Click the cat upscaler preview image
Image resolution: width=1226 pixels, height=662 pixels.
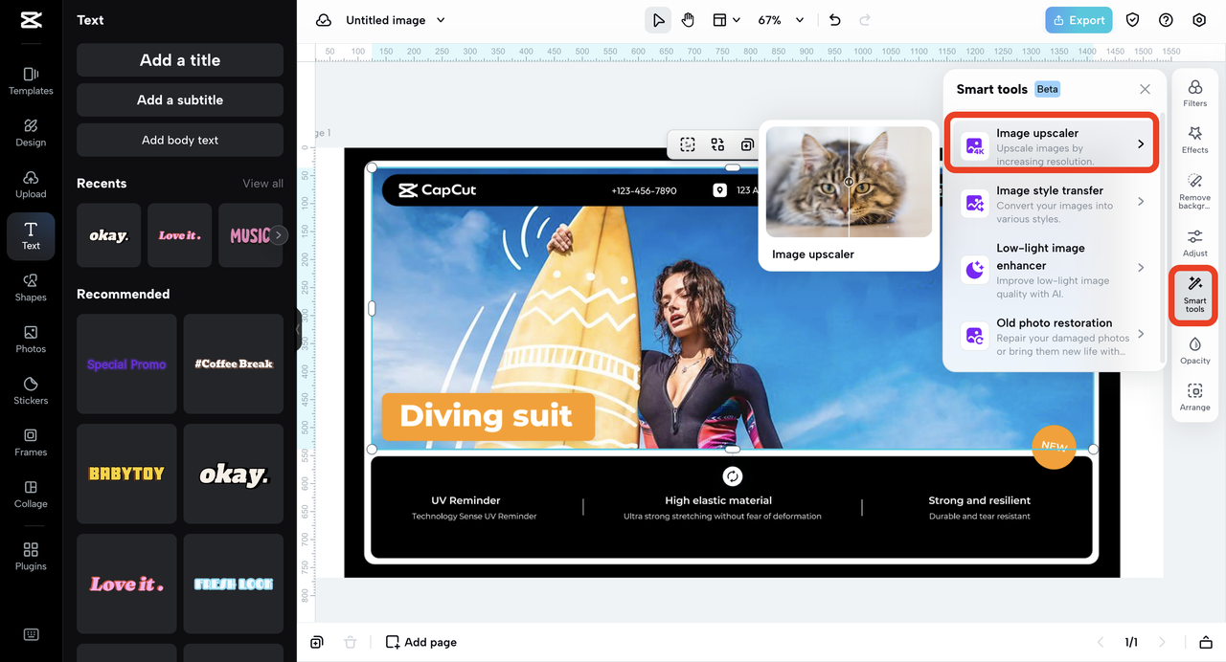pyautogui.click(x=849, y=182)
